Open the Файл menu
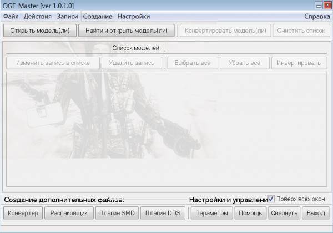333x233 pixels. click(11, 16)
